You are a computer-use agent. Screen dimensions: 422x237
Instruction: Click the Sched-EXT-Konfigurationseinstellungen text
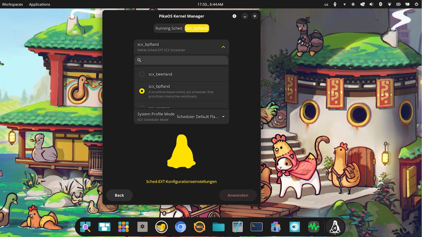point(181,182)
